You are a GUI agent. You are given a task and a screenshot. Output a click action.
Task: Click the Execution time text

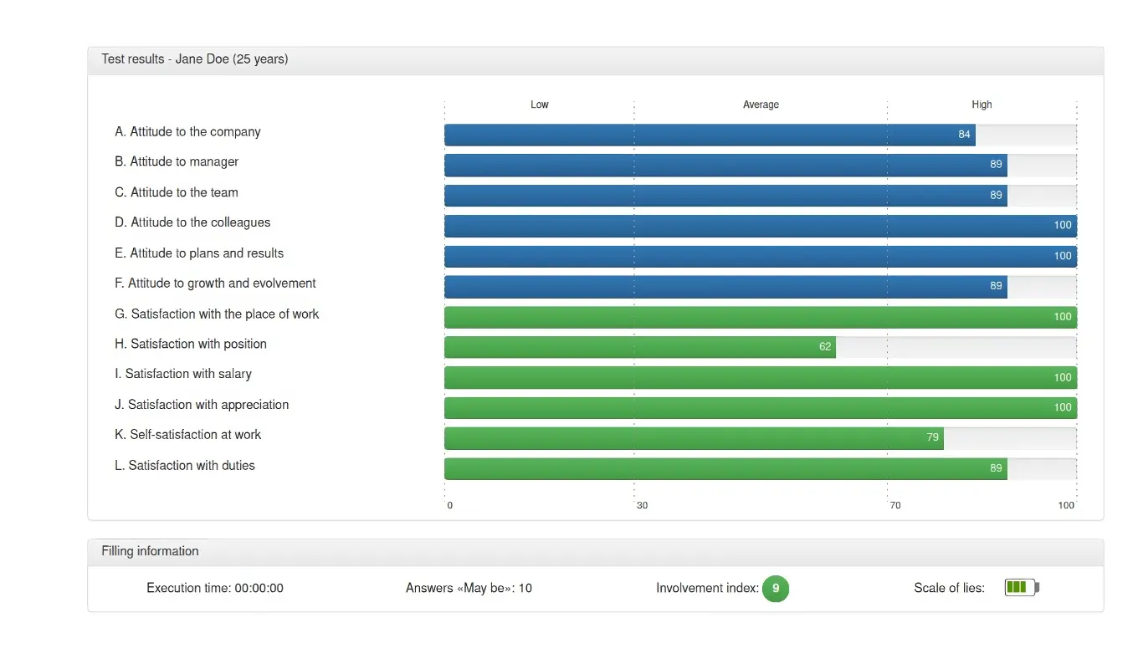coord(215,589)
